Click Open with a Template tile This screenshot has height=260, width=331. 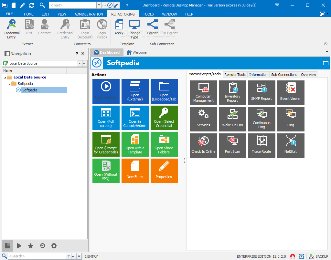click(135, 144)
